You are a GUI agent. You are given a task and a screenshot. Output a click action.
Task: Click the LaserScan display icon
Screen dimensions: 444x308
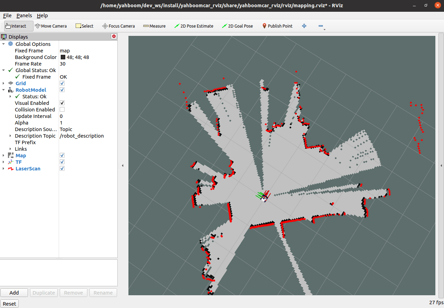(10, 168)
